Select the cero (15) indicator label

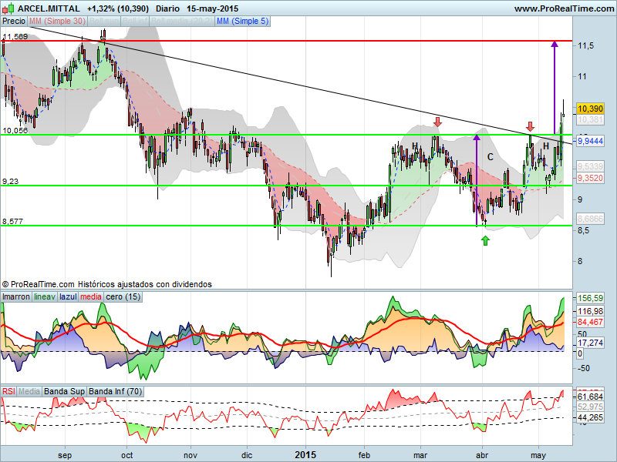(123, 297)
